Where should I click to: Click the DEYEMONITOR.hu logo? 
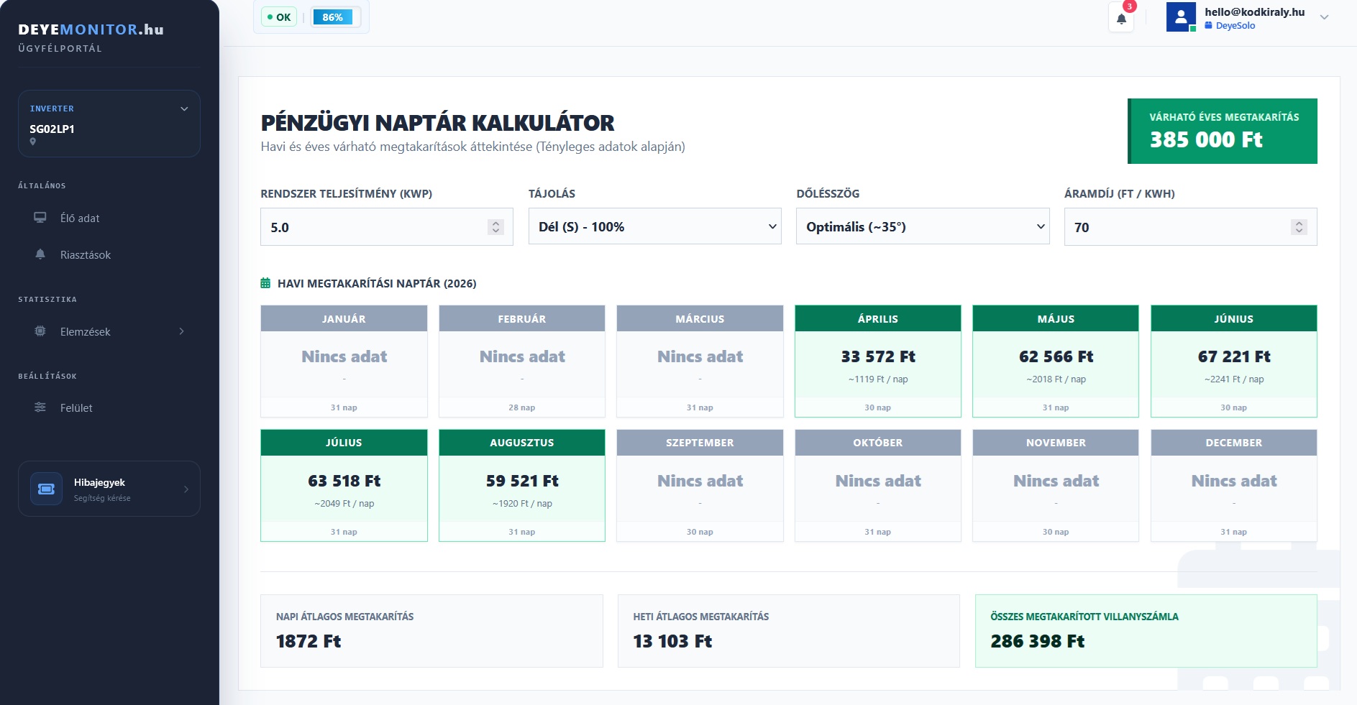click(91, 29)
